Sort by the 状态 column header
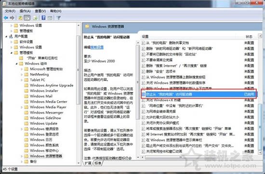265x174 pixels. pyautogui.click(x=249, y=37)
